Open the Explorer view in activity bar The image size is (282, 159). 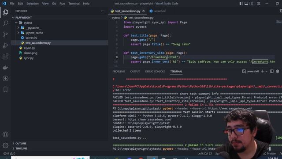point(5,12)
